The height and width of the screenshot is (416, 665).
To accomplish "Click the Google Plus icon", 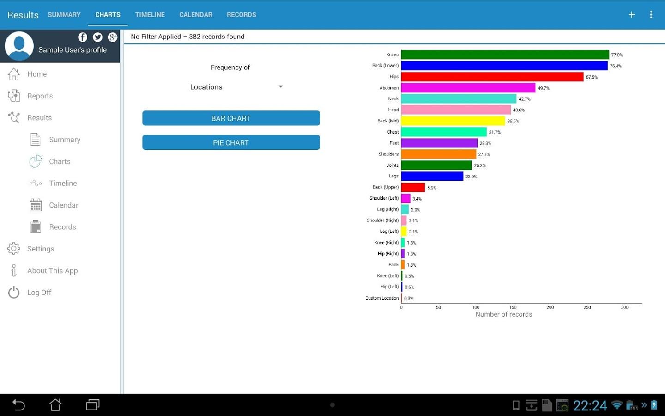I will tap(113, 37).
